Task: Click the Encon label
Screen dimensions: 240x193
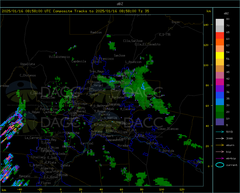Action: click(176, 22)
